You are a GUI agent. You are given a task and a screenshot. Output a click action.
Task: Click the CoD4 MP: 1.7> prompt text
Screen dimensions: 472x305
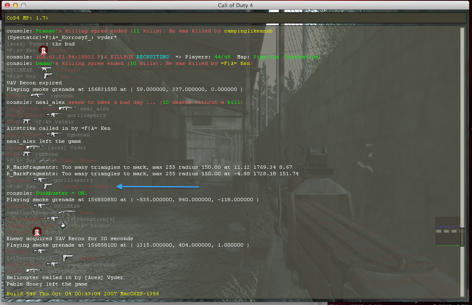click(27, 18)
